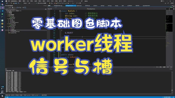175x98 pixels.
Task: Click Home in Solution Explorer toolbar
Action: coord(9,8)
